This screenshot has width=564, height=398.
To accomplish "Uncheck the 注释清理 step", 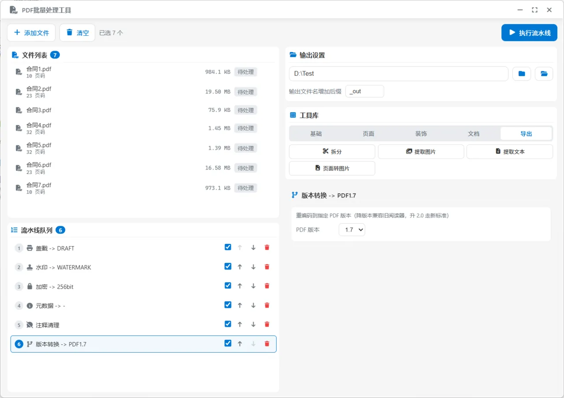I will (x=228, y=324).
